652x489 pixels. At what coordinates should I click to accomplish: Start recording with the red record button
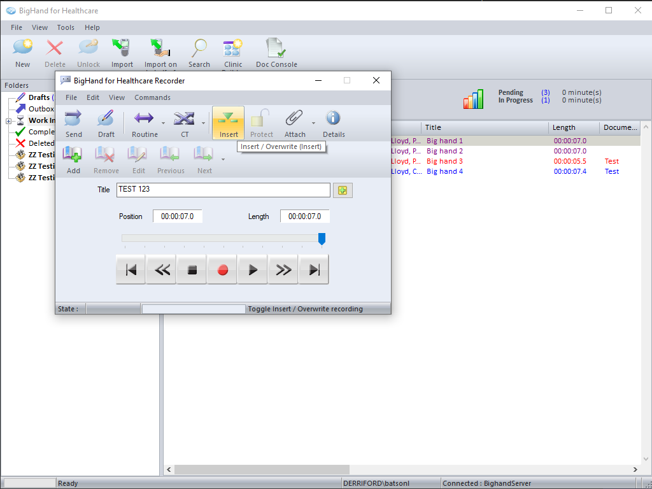tap(222, 270)
